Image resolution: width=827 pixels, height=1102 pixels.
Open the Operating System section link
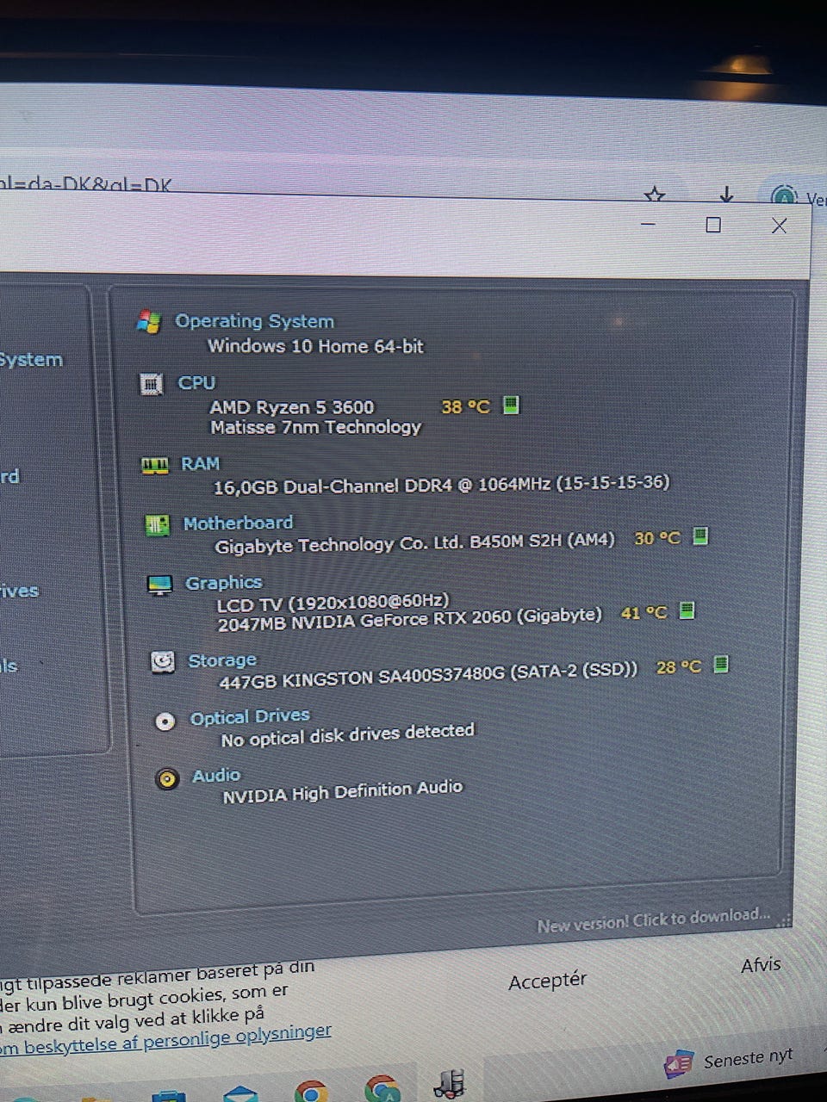254,321
